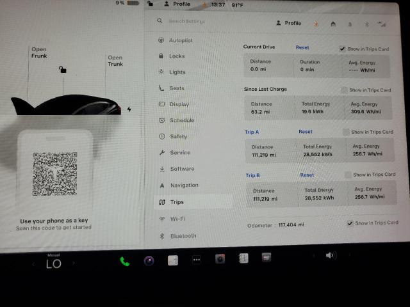Toggle Odometer Show in Trips Card checkbox
This screenshot has width=410, height=307.
(x=350, y=223)
